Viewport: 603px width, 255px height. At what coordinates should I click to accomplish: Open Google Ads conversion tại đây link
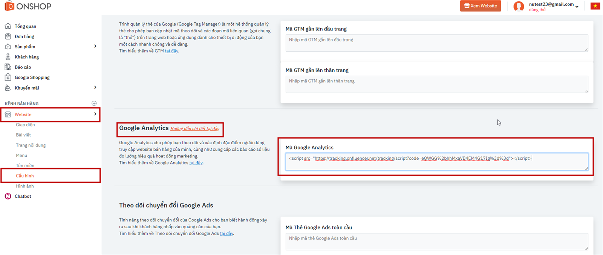coord(227,234)
